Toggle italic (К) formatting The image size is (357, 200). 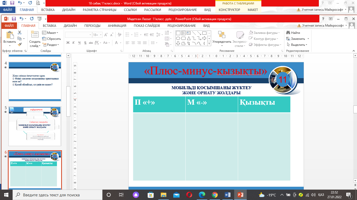[x=73, y=43]
